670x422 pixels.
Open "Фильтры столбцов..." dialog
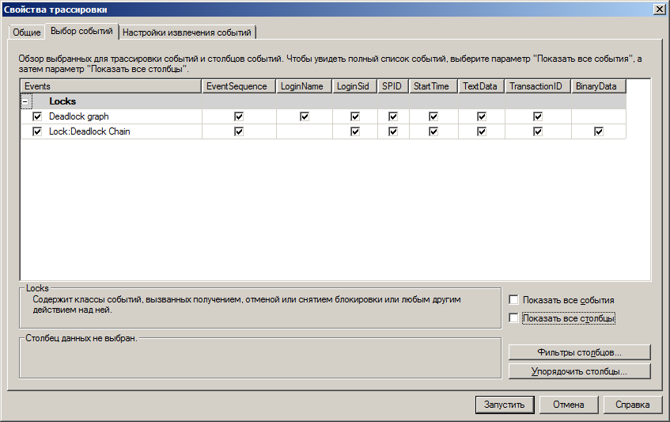click(x=579, y=352)
